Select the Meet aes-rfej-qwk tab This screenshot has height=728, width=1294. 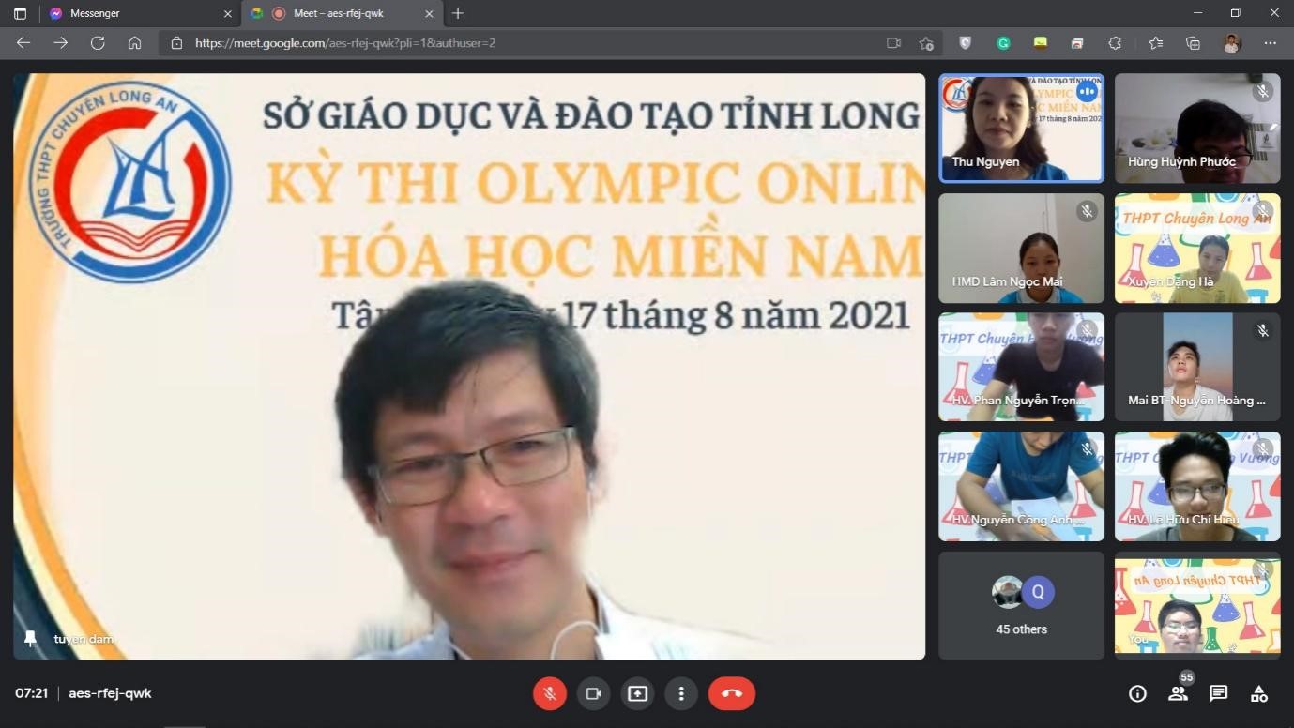coord(338,14)
